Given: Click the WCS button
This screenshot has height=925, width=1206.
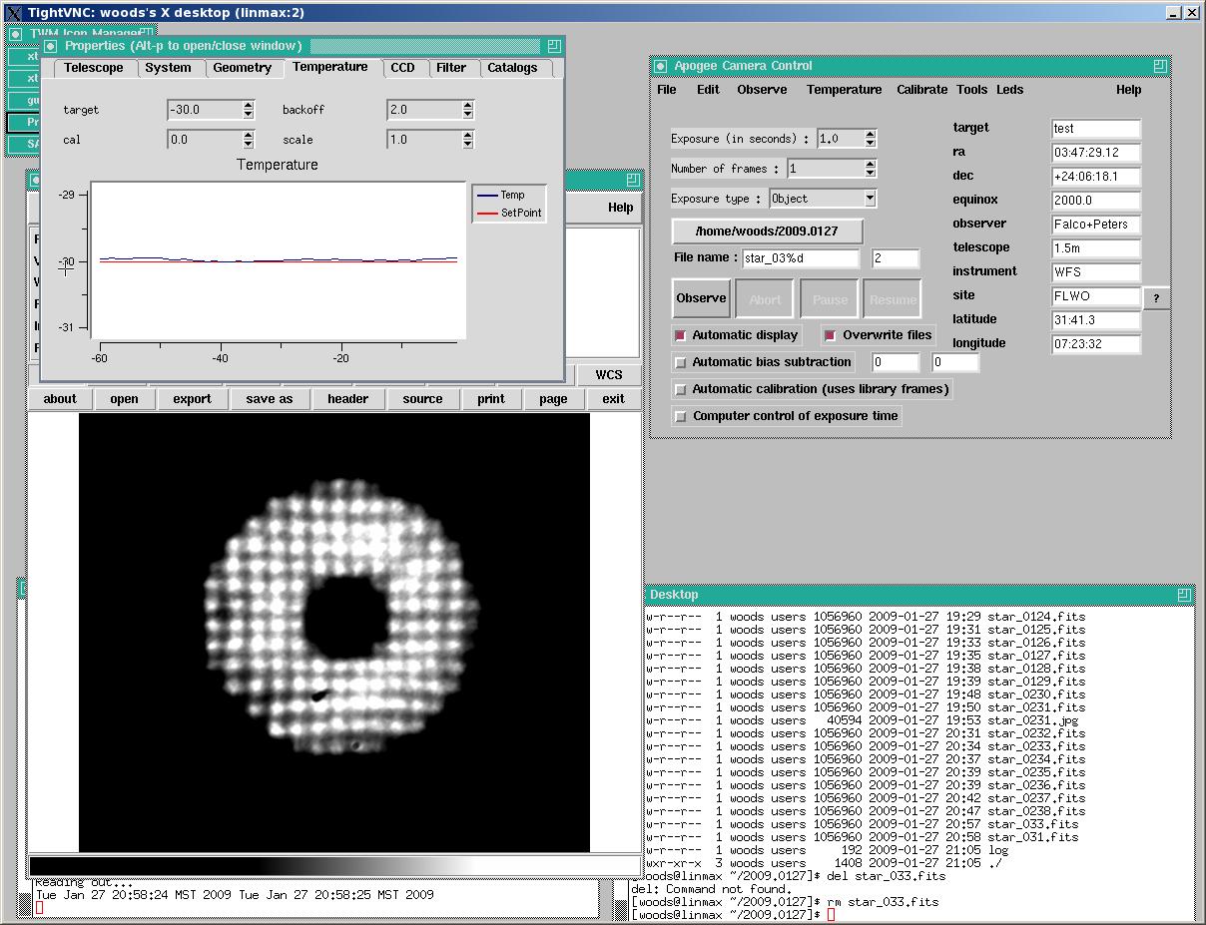Looking at the screenshot, I should (609, 375).
